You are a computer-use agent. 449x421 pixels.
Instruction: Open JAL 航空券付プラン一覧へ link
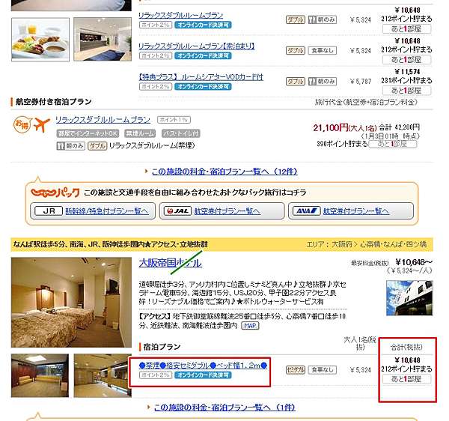click(x=227, y=211)
